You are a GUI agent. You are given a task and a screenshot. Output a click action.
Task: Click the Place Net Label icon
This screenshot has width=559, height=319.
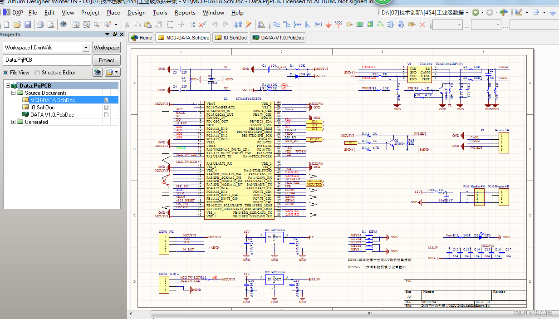pyautogui.click(x=317, y=24)
